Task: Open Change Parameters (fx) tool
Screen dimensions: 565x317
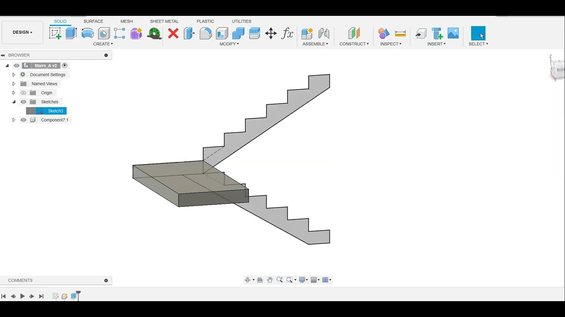Action: click(x=287, y=33)
